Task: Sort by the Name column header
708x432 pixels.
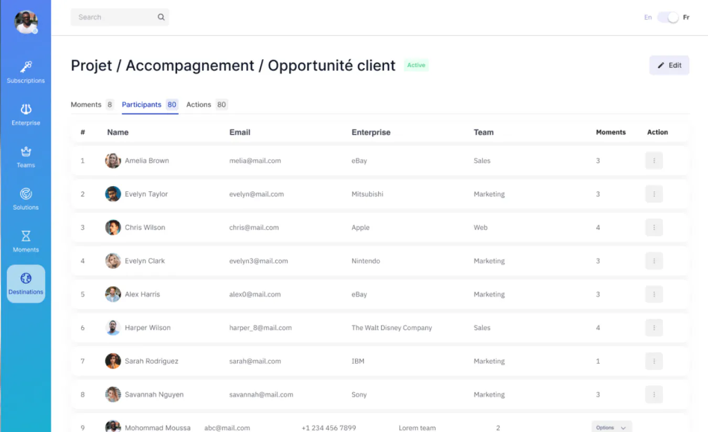Action: (117, 132)
